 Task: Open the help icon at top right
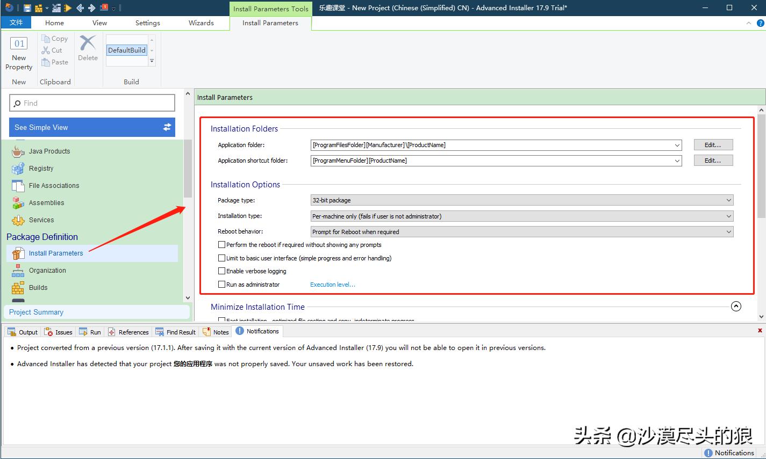[x=760, y=23]
